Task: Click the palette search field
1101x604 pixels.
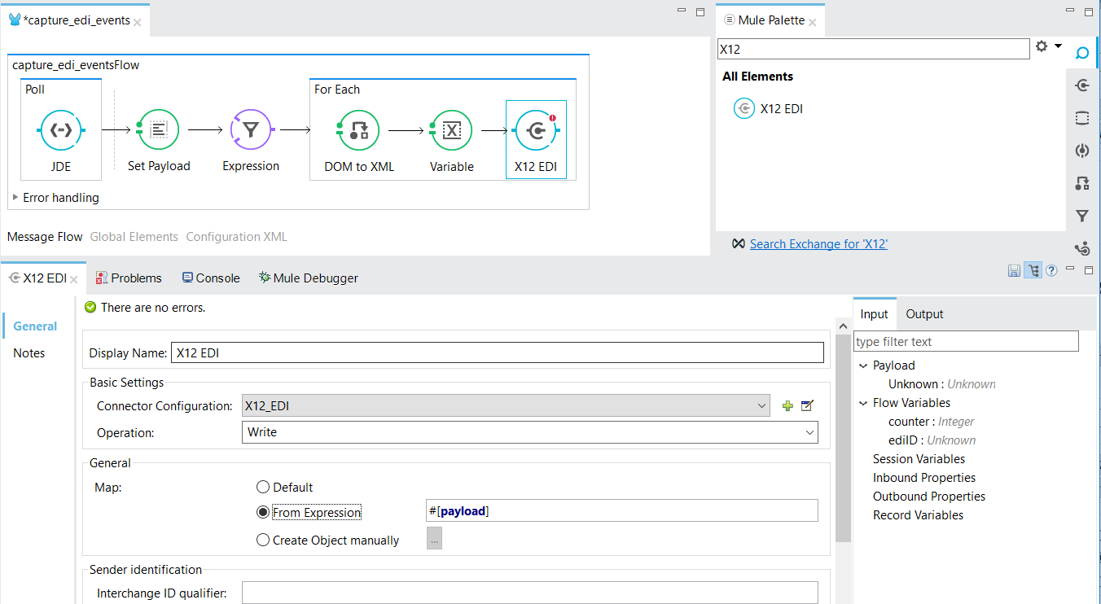Action: [x=873, y=49]
